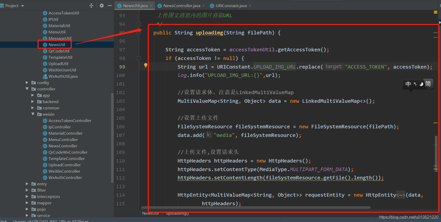The height and width of the screenshot is (222, 441).
Task: Close the NewsUtil.java tab
Action: 151,6
